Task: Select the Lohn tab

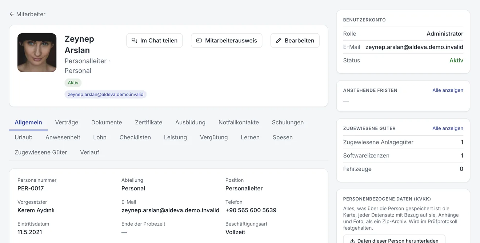Action: click(100, 137)
